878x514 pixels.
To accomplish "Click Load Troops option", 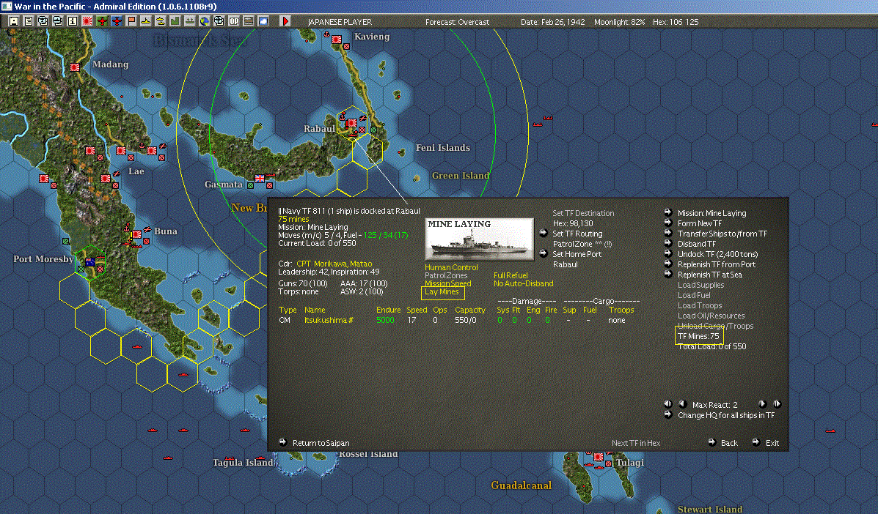I will pos(700,305).
